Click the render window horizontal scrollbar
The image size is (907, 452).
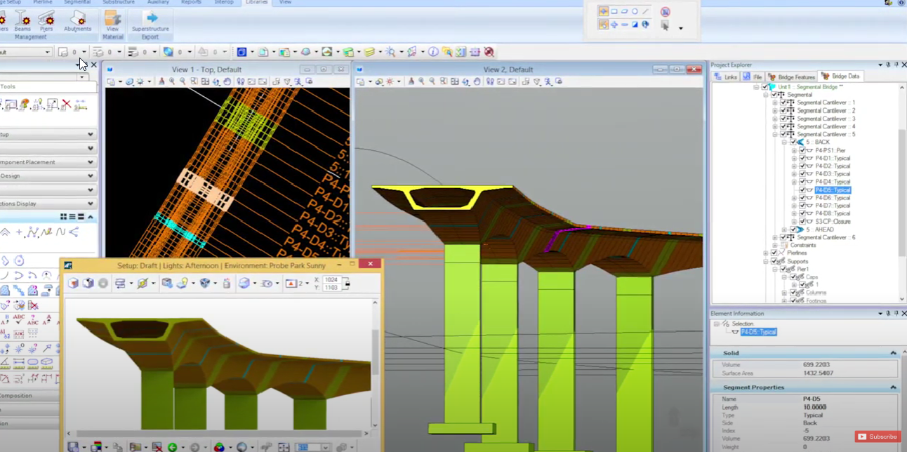pyautogui.click(x=218, y=434)
